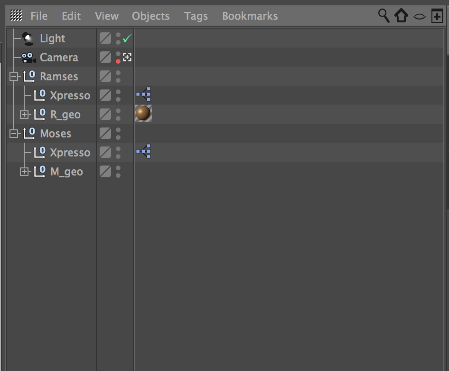This screenshot has height=371, width=449.
Task: Expand the R_geo hierarchy
Action: pyautogui.click(x=24, y=115)
